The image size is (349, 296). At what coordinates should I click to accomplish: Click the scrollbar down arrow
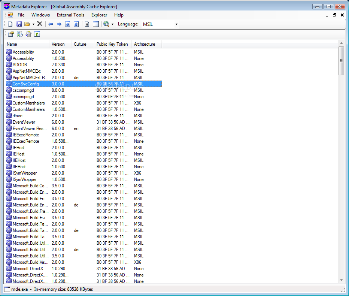(342, 280)
